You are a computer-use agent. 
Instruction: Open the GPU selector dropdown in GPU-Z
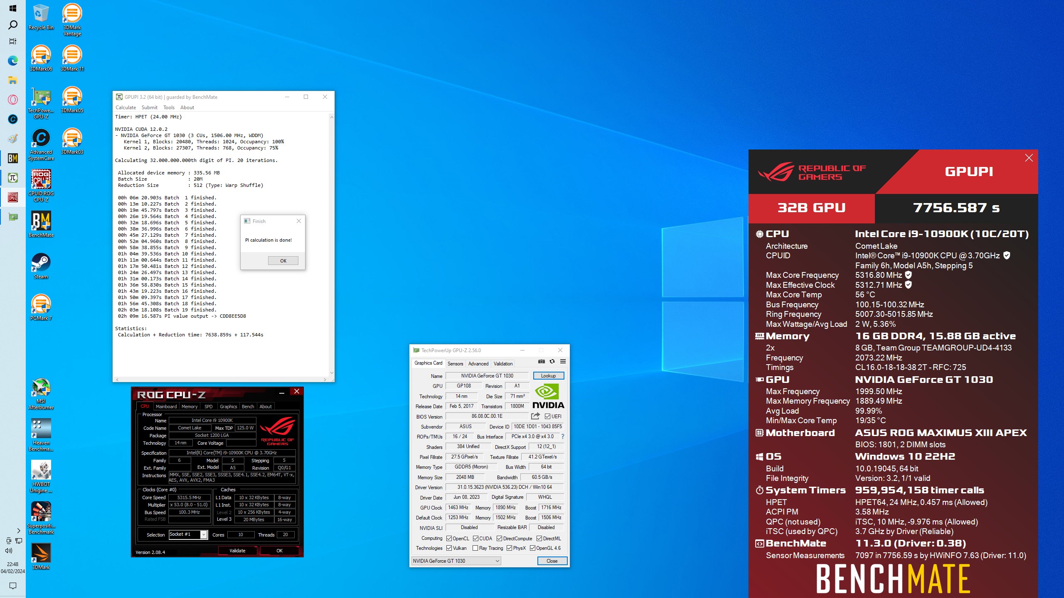(456, 561)
